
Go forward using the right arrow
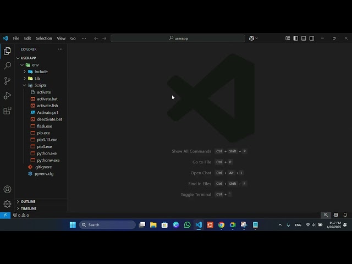(x=104, y=38)
